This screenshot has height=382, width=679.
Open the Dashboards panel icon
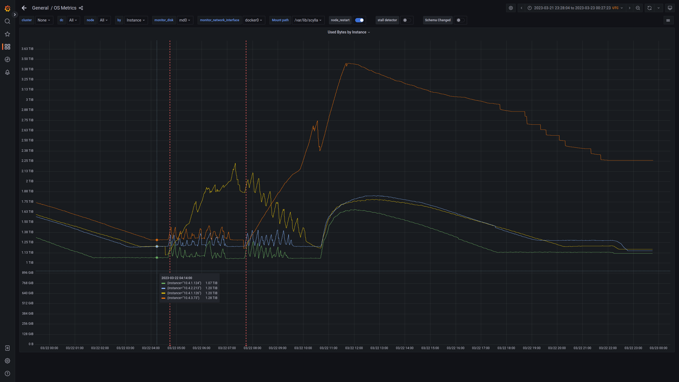coord(7,47)
